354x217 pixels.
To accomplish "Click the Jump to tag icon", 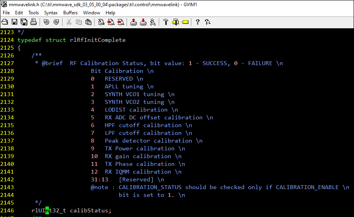I will (x=185, y=22).
